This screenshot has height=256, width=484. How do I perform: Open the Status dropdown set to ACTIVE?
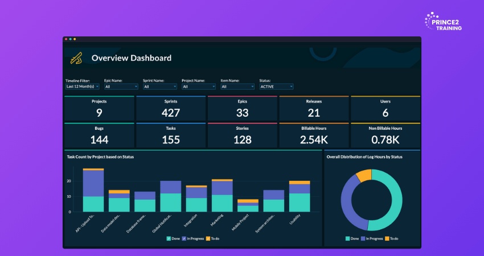pyautogui.click(x=276, y=86)
